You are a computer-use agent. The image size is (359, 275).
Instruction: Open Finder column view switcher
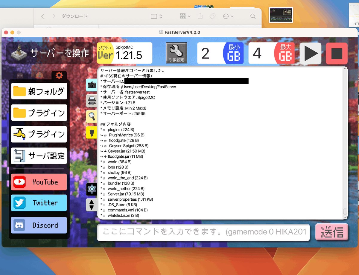[x=156, y=16]
